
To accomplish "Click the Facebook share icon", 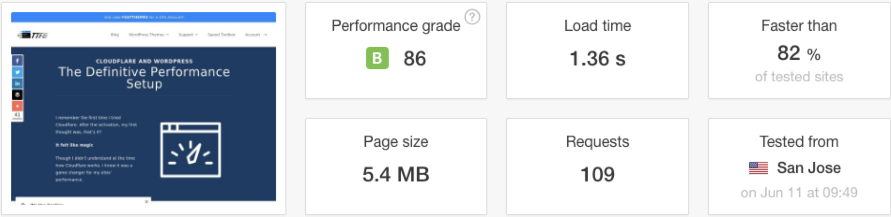I will pos(17,61).
